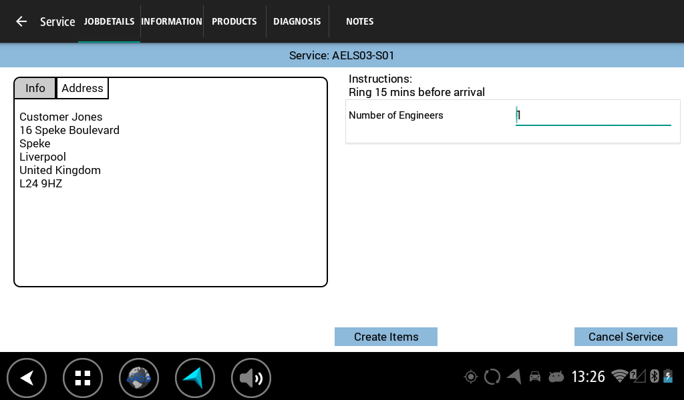684x400 pixels.
Task: Select the Address sub-tab
Action: (82, 89)
